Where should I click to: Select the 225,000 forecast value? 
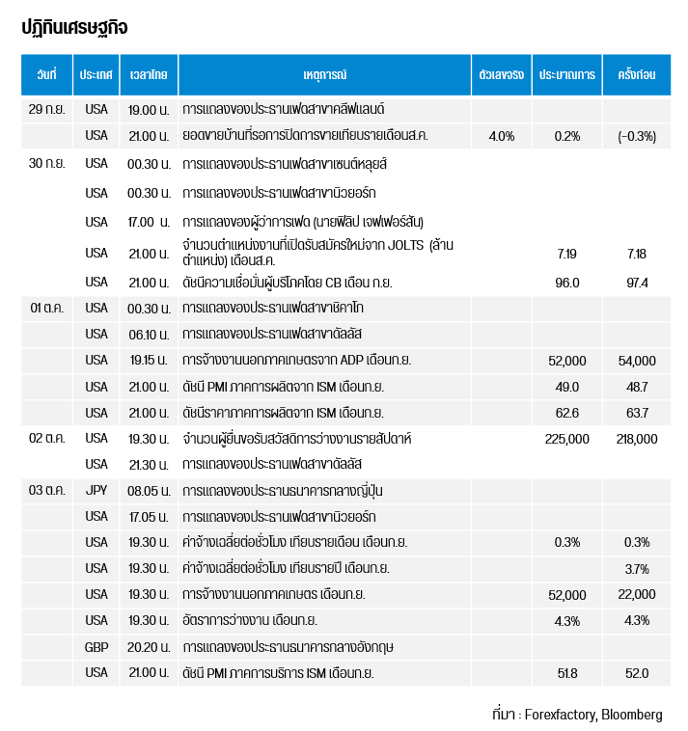click(x=566, y=439)
